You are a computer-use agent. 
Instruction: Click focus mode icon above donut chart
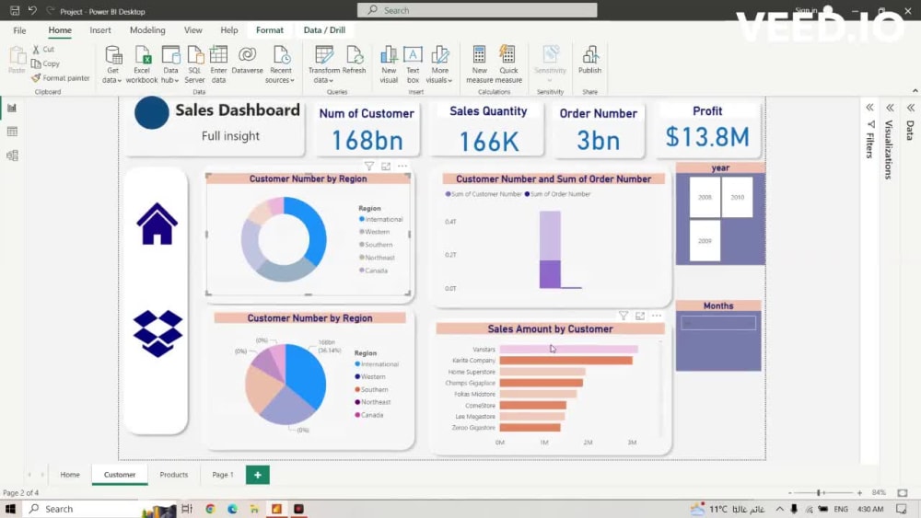(386, 167)
